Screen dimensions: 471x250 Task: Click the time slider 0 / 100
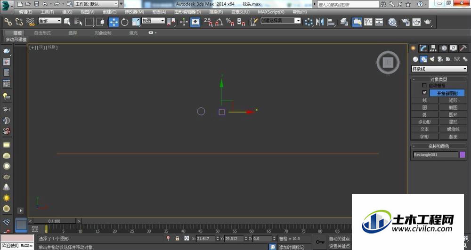[54, 221]
